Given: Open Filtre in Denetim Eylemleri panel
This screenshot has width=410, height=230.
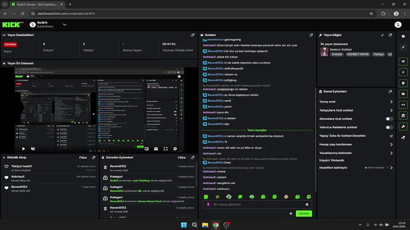Looking at the screenshot, I should (182, 157).
